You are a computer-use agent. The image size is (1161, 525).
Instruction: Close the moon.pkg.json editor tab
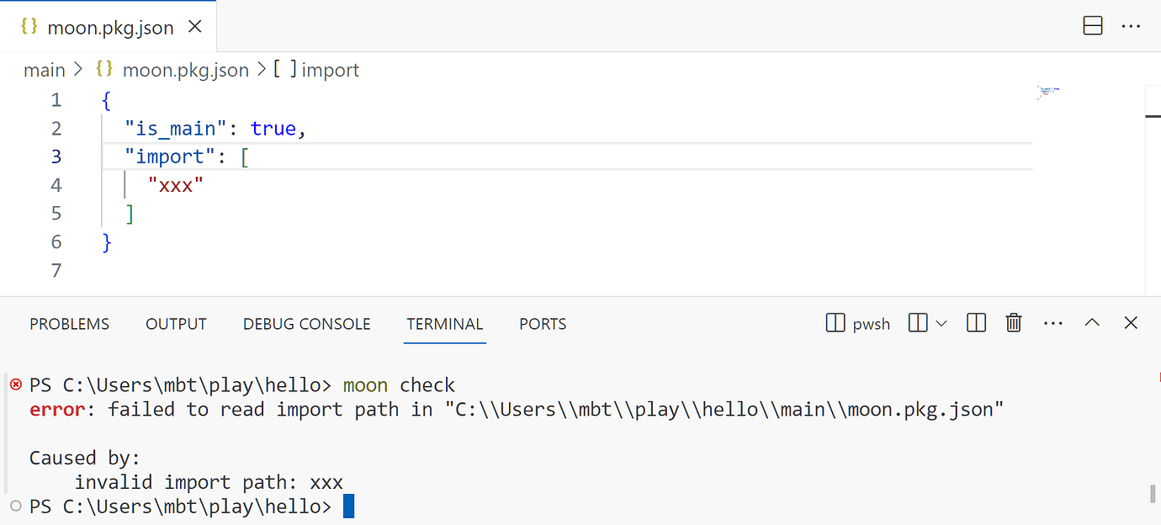[x=194, y=27]
